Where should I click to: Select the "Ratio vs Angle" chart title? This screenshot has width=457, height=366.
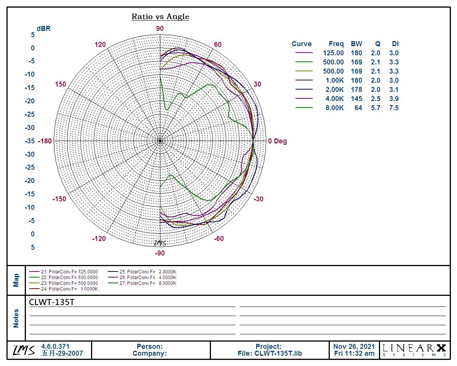tap(160, 16)
